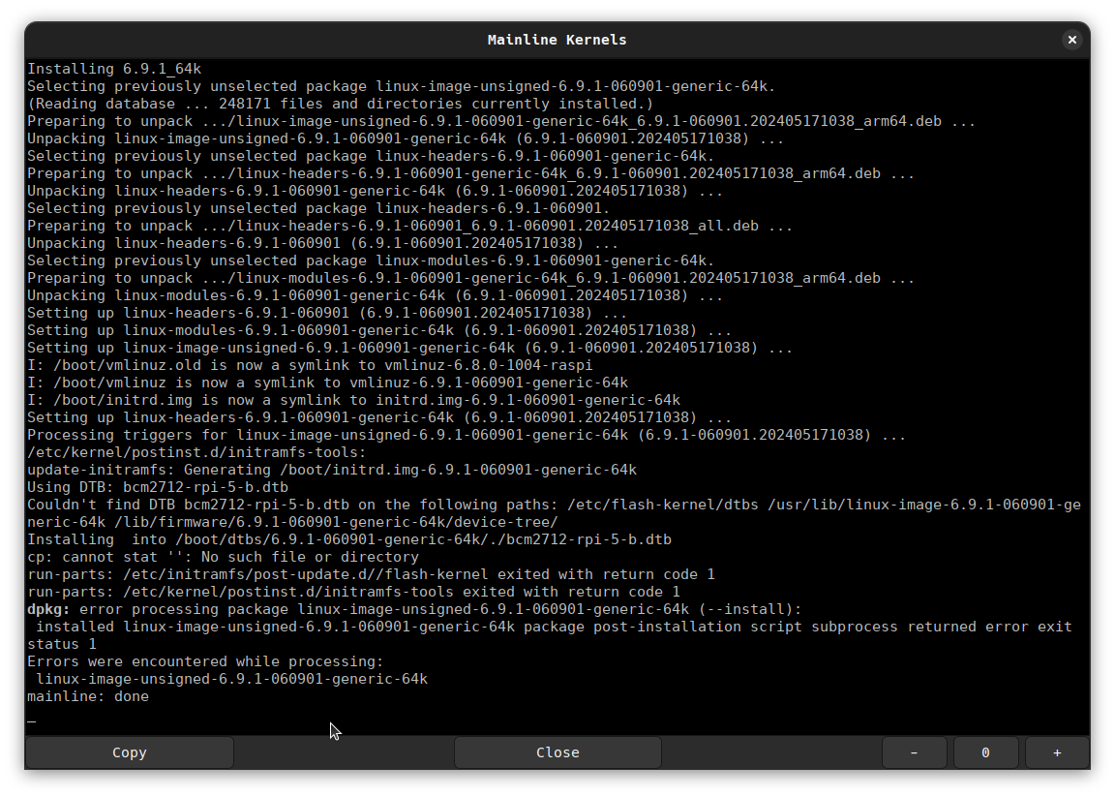Click the bold 'dpkg:' error line
The image size is (1115, 797).
(414, 609)
